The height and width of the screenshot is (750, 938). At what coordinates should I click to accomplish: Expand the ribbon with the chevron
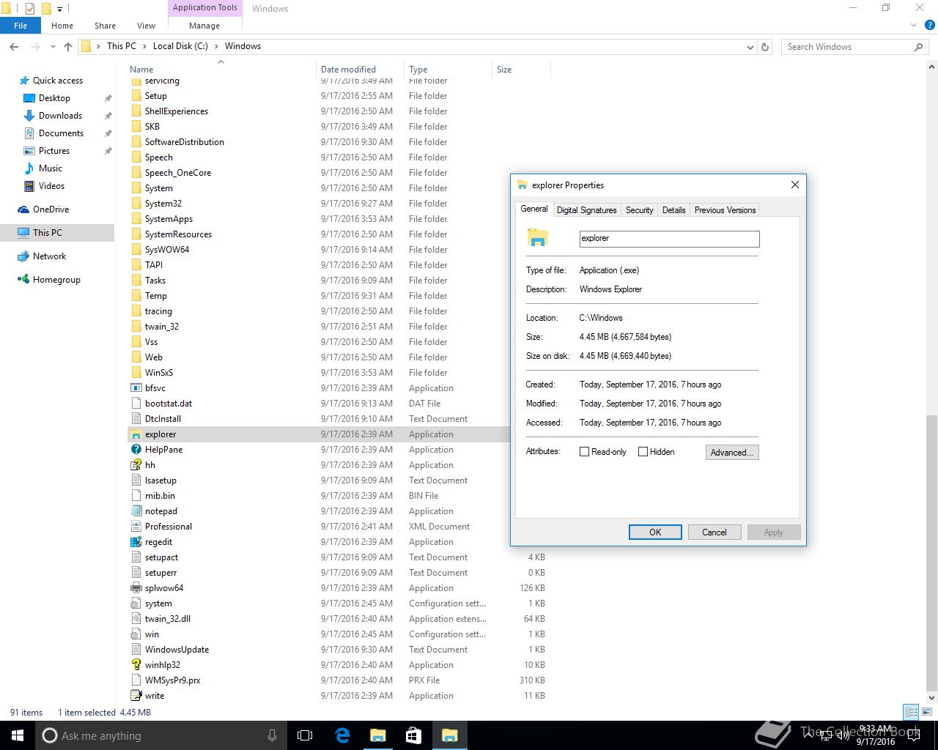(914, 26)
